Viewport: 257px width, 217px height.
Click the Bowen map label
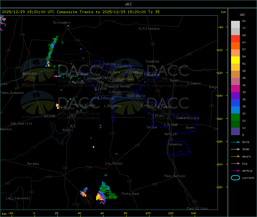[x=190, y=127]
